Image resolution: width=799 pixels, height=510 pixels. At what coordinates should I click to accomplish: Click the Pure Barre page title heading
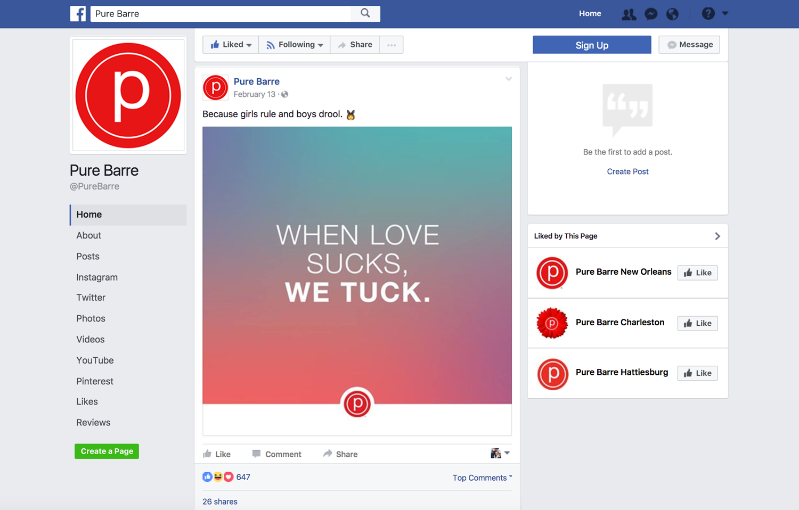click(104, 170)
